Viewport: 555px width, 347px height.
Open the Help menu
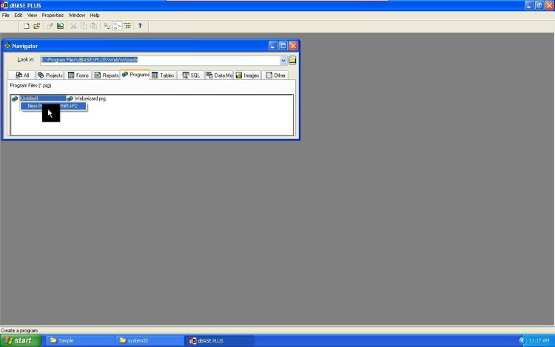click(95, 16)
